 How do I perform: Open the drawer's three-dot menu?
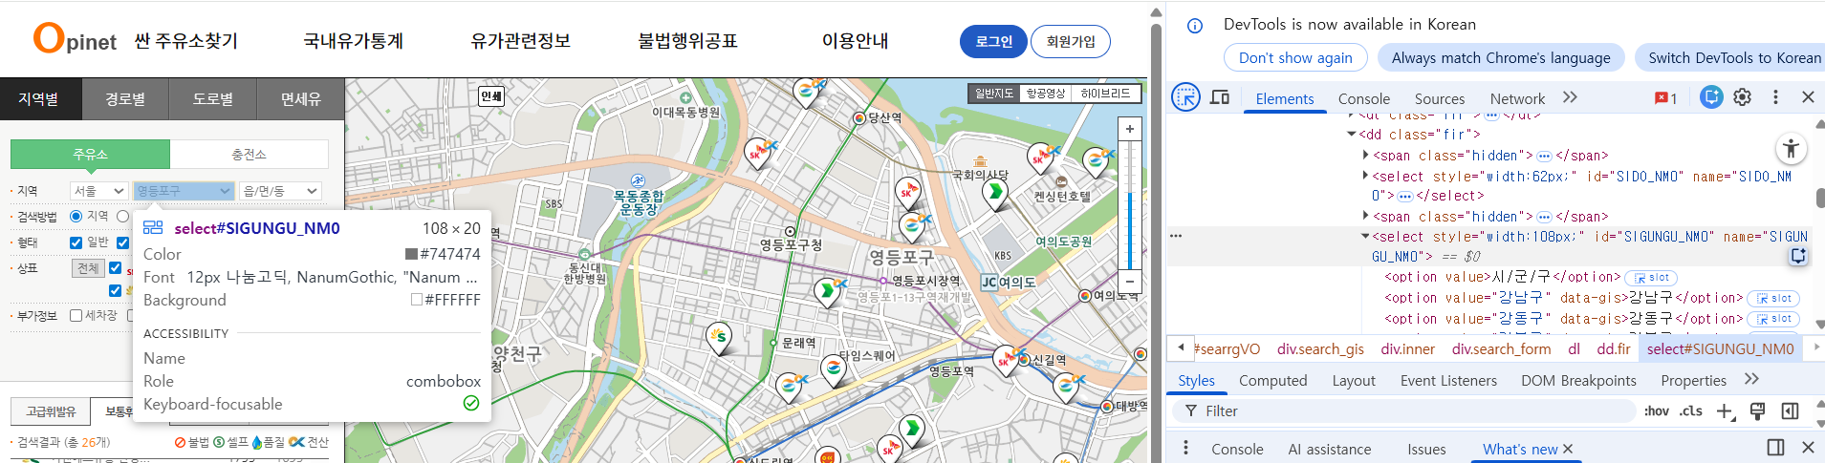1185,448
